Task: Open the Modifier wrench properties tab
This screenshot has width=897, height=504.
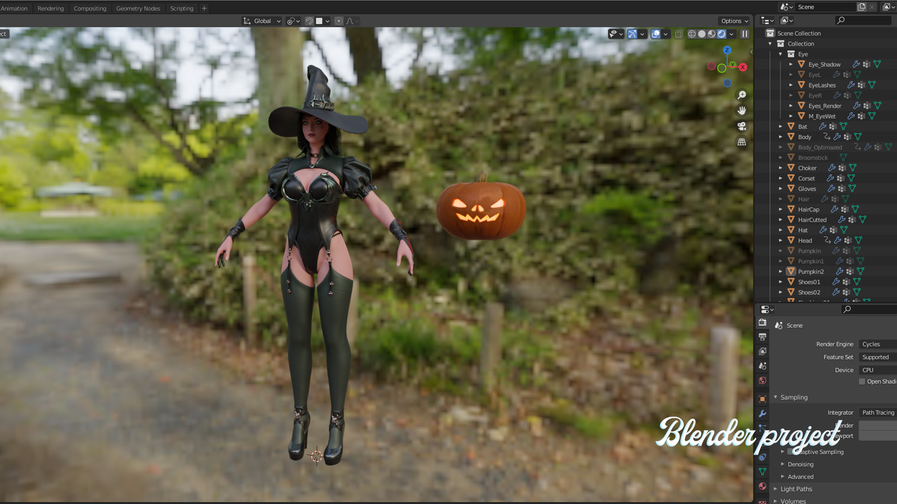Action: (762, 413)
